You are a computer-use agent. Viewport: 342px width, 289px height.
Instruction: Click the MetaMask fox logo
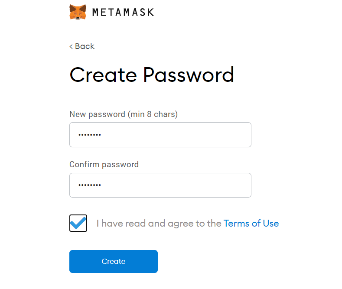click(78, 12)
